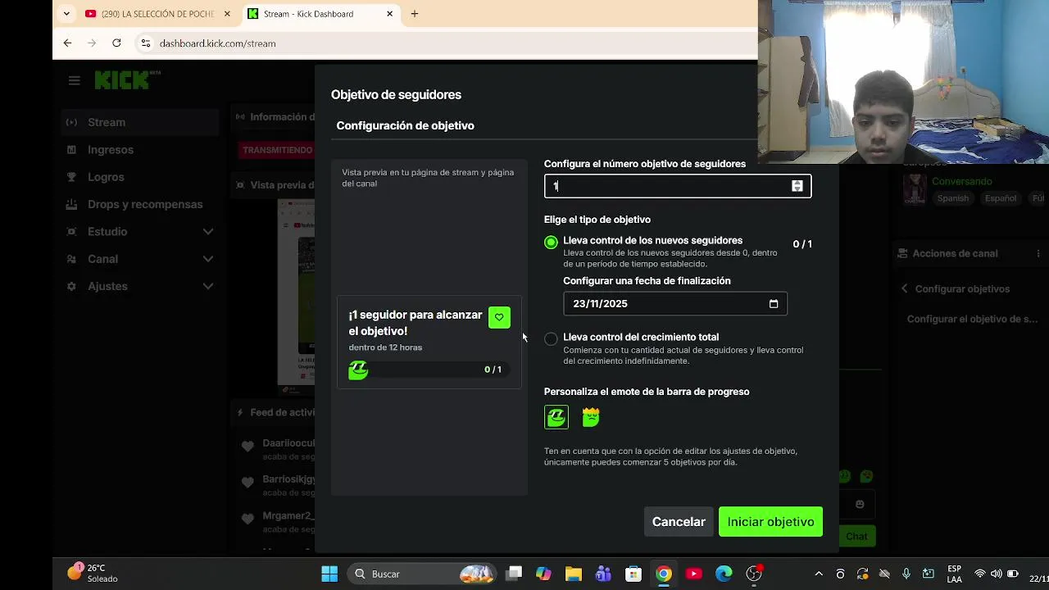The image size is (1049, 590).
Task: Switch to the YouTube LA SELECCIÓN tab
Action: tap(157, 14)
